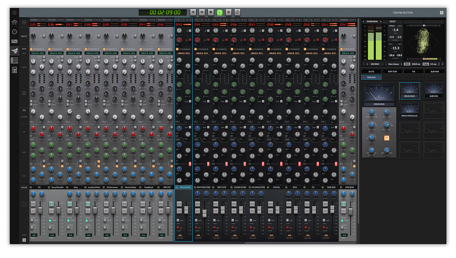Select the RIFF GTR centre section tab

[392, 72]
